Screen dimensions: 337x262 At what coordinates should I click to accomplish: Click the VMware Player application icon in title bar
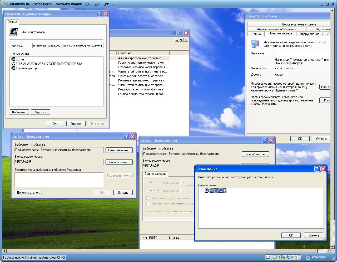tap(4, 4)
